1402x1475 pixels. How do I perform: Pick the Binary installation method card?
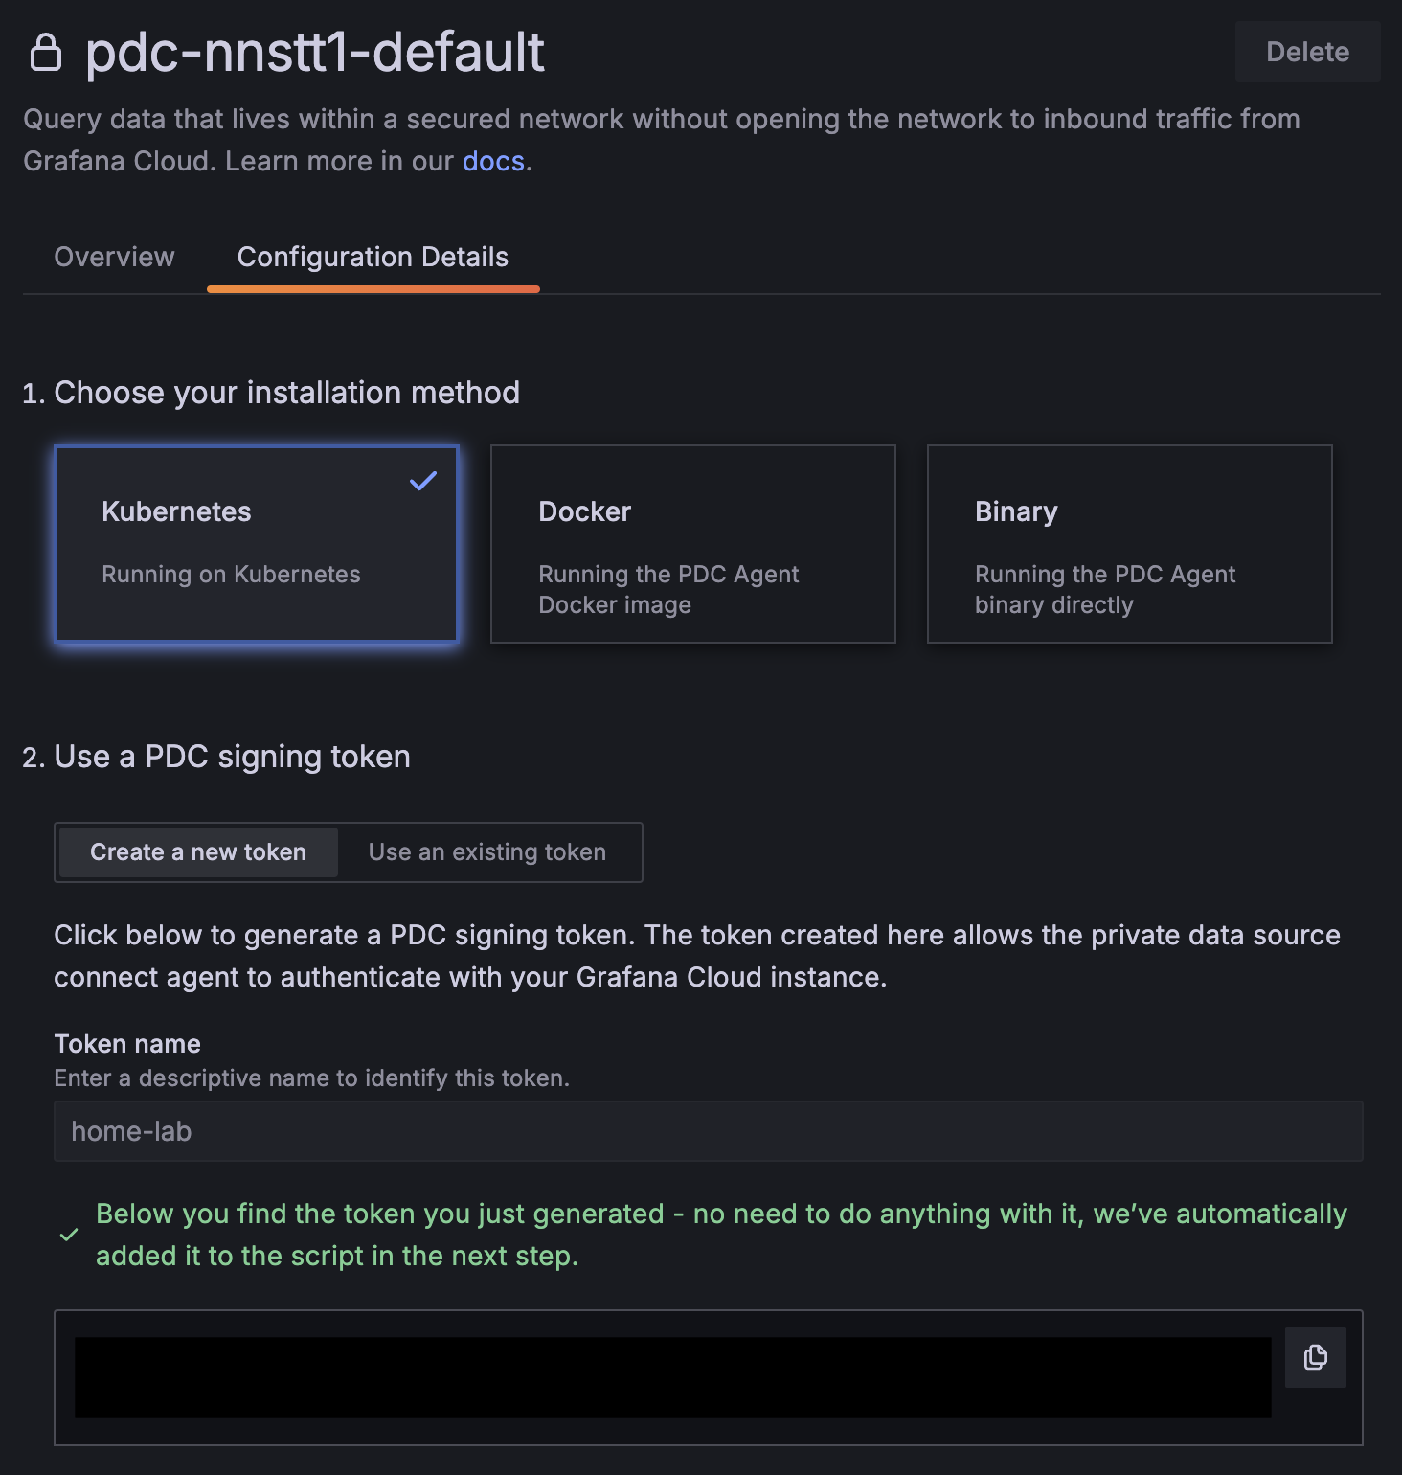1129,544
